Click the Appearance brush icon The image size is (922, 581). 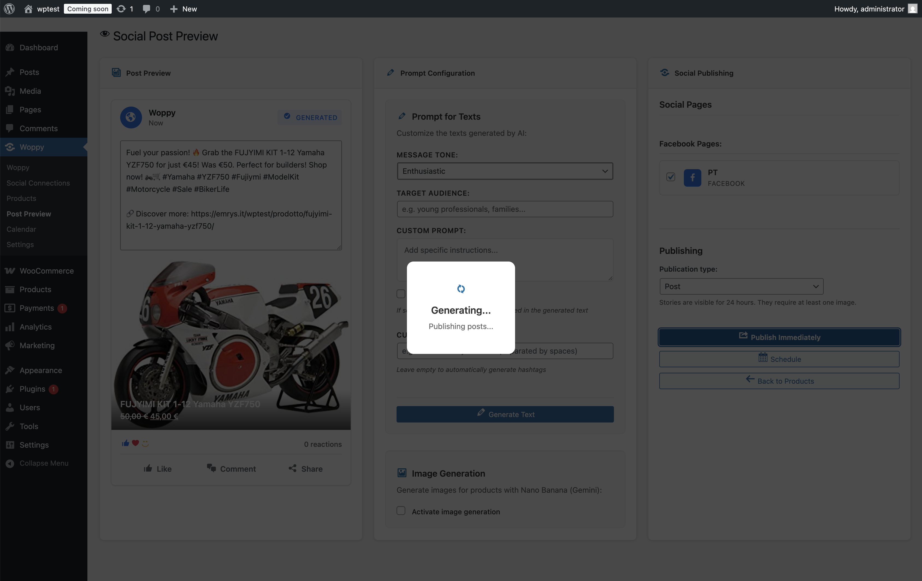pyautogui.click(x=10, y=370)
